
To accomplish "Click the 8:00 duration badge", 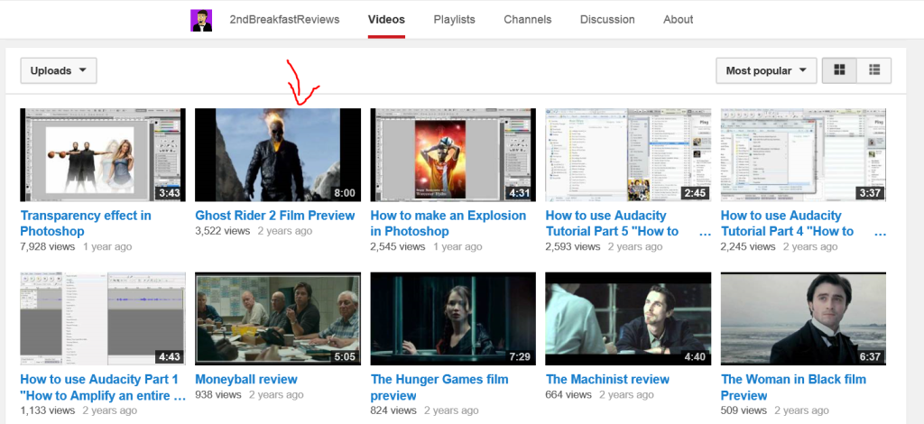I will point(345,193).
